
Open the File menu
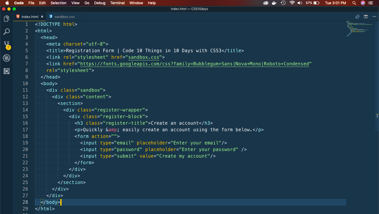31,3
